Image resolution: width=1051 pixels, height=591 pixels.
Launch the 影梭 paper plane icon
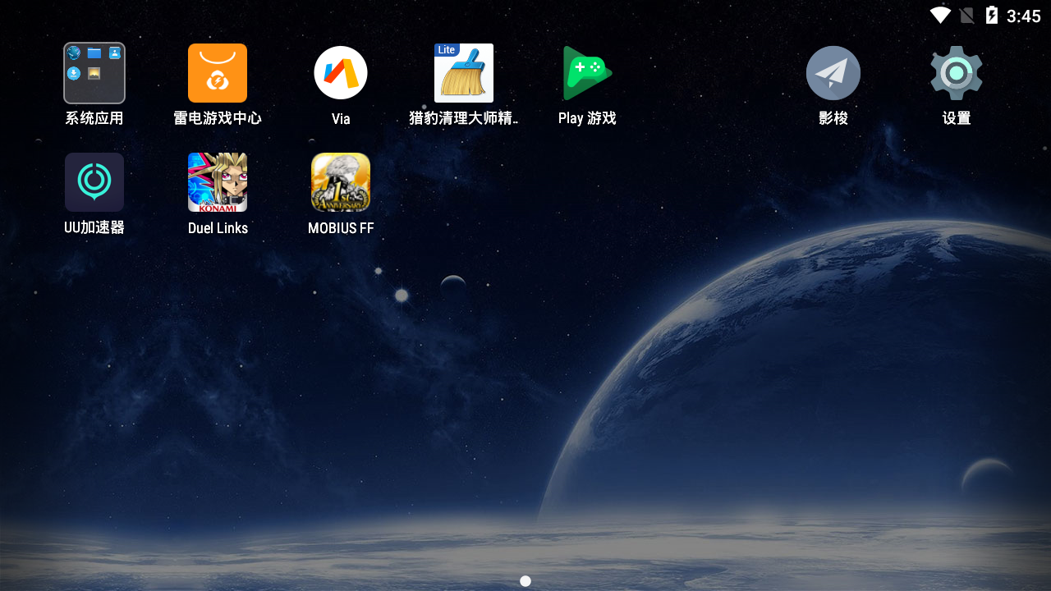(x=833, y=73)
